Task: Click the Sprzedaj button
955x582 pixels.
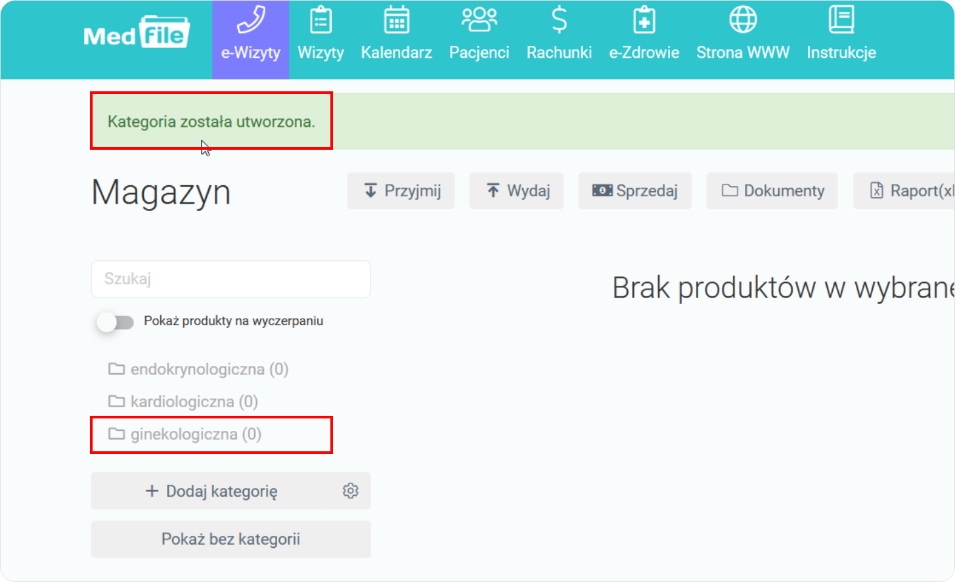Action: (x=635, y=191)
